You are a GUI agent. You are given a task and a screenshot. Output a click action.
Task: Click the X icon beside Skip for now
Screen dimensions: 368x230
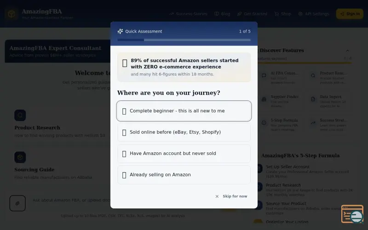(217, 196)
